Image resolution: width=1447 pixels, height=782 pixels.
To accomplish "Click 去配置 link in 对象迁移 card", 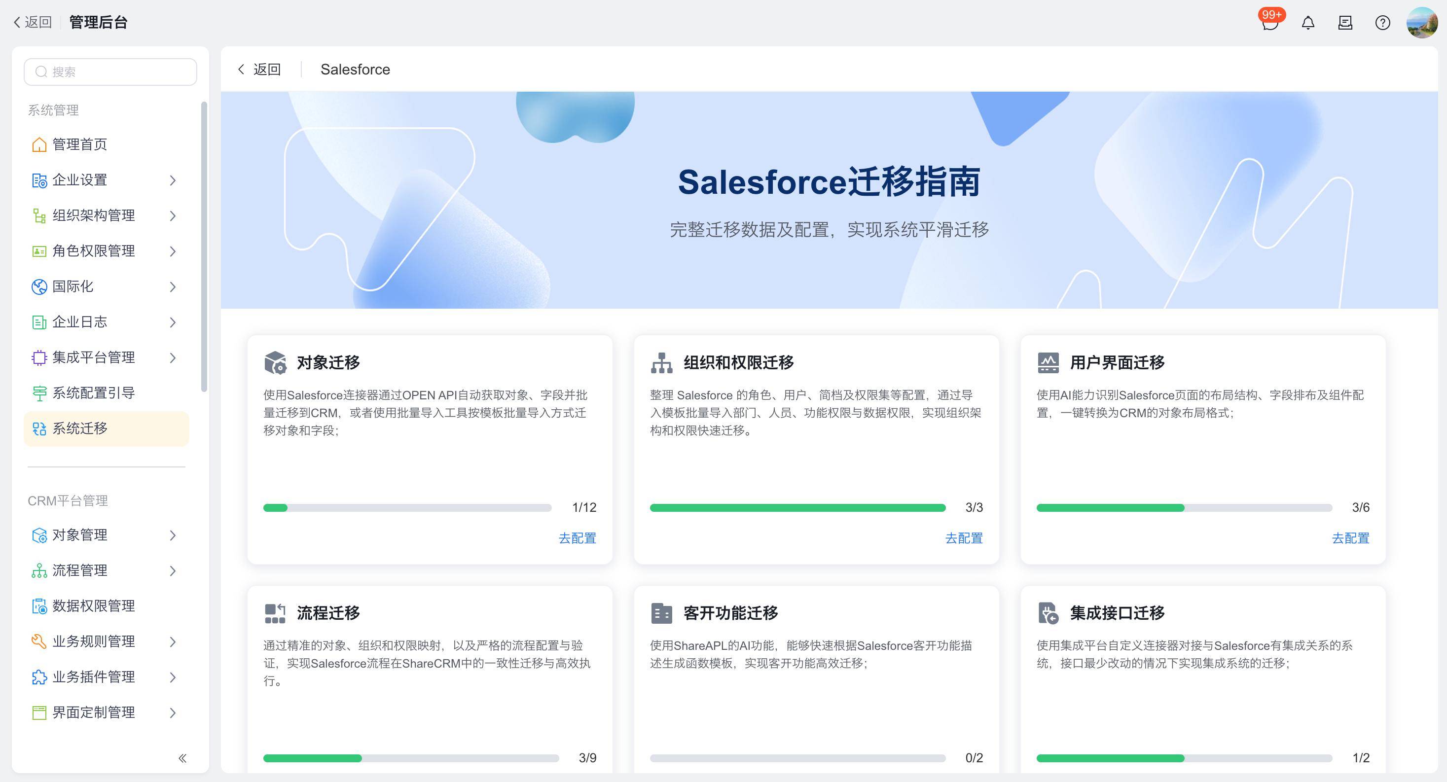I will (x=577, y=538).
